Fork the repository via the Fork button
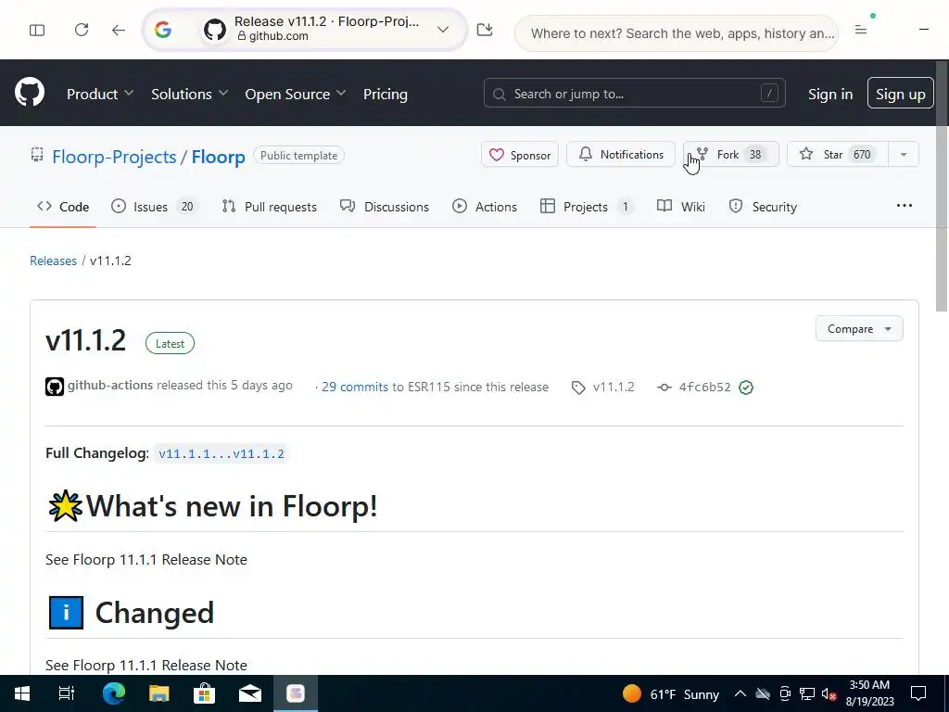The image size is (949, 712). [731, 155]
